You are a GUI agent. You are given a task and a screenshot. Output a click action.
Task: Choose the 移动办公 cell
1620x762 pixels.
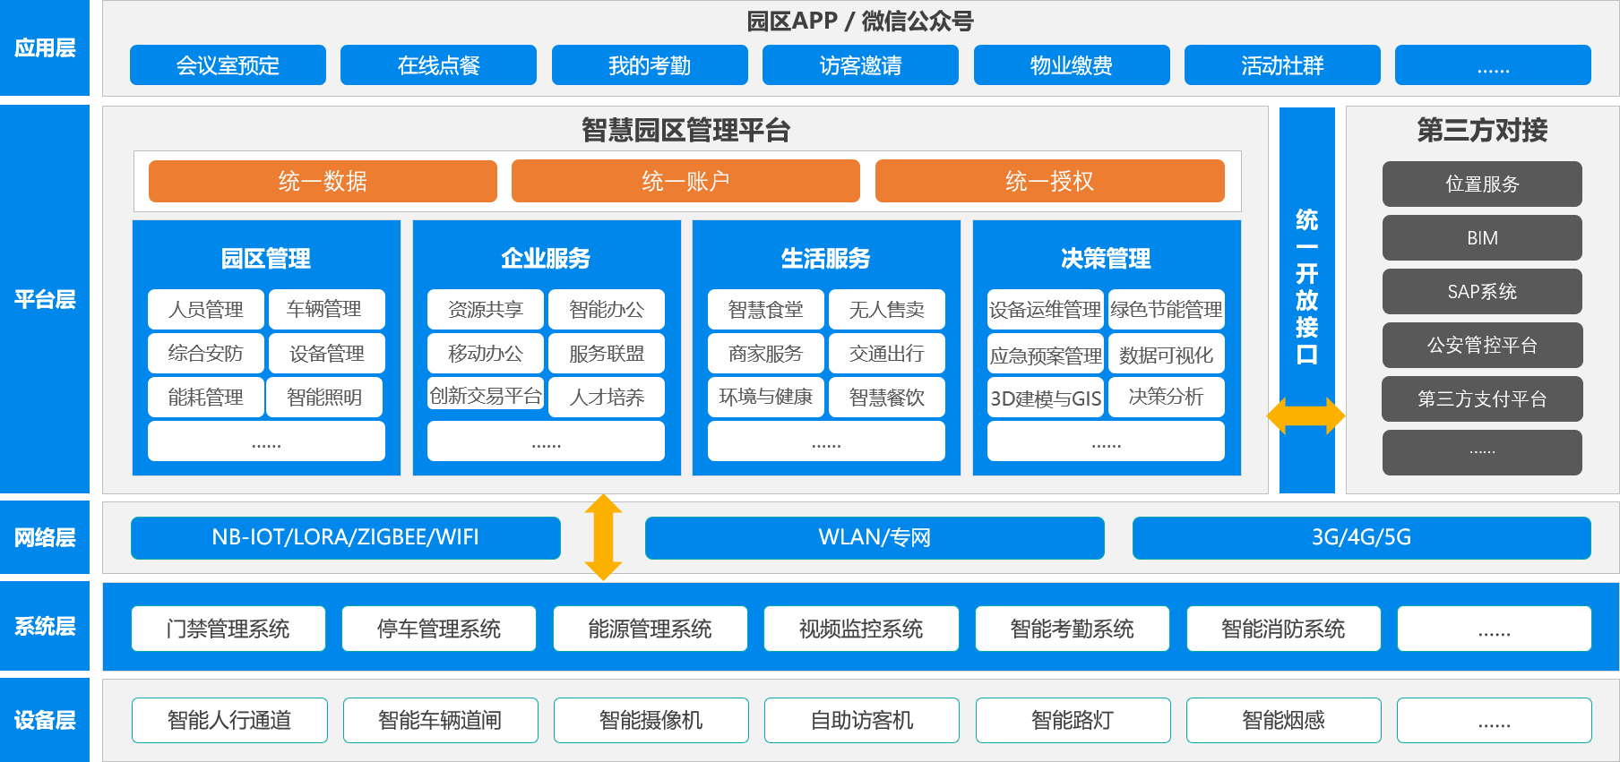(x=486, y=353)
